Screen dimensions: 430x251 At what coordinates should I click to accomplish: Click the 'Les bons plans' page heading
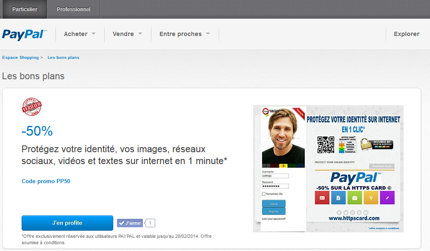[33, 76]
